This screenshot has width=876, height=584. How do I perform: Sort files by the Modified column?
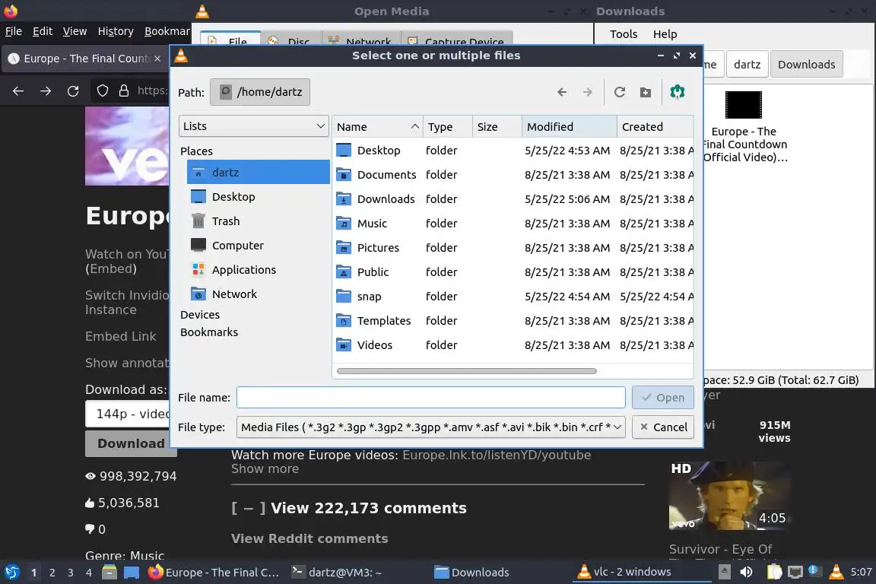pyautogui.click(x=569, y=127)
